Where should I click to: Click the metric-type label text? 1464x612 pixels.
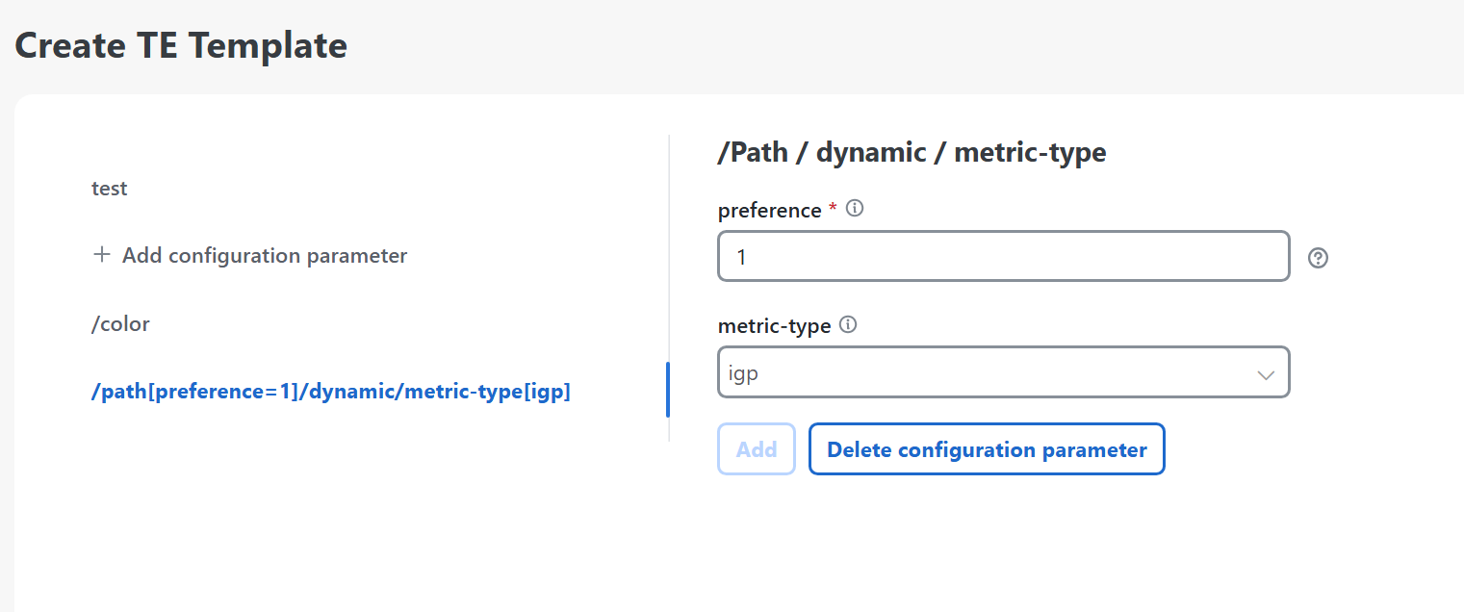(x=774, y=326)
